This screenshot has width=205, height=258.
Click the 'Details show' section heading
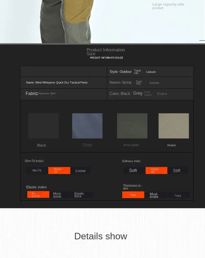101,236
